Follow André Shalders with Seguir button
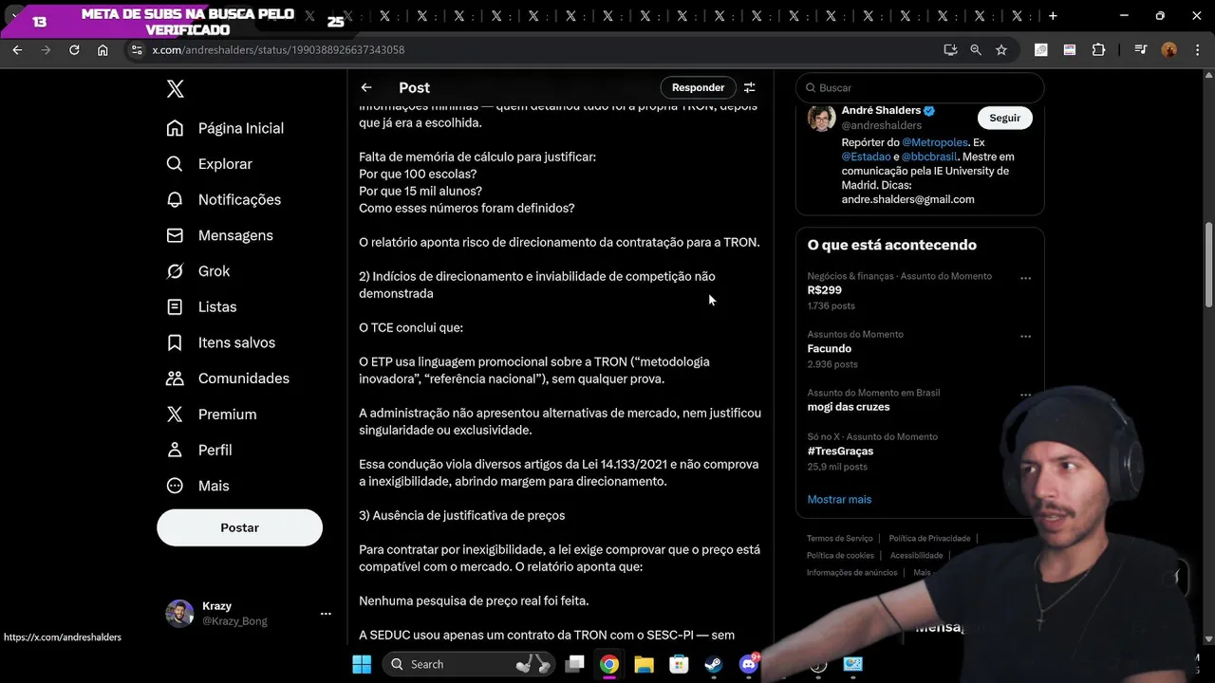The image size is (1215, 683). [1004, 118]
